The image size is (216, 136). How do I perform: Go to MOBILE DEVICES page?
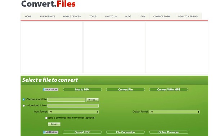pos(72,17)
